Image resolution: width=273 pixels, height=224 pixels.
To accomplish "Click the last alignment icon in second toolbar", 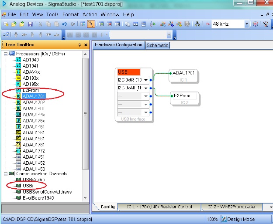I will [x=56, y=35].
